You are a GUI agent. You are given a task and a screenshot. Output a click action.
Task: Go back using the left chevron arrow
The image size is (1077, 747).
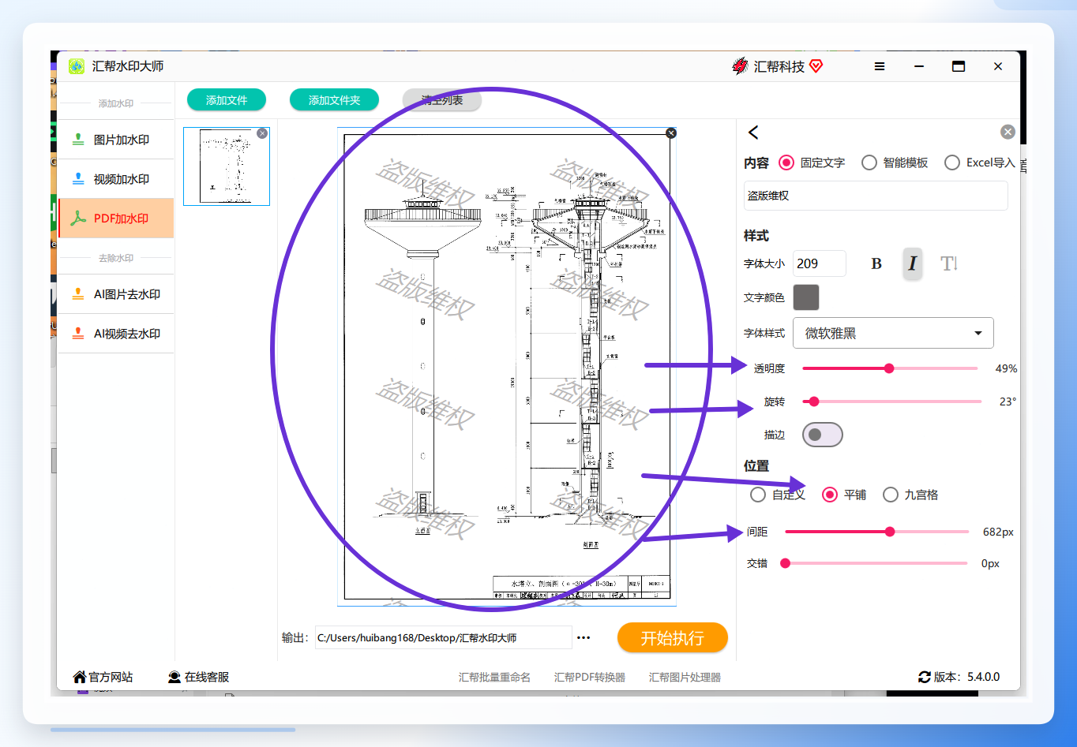[753, 133]
